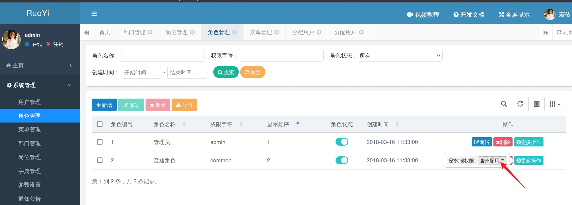Click the 新增 button
Image resolution: width=572 pixels, height=205 pixels.
click(x=104, y=105)
